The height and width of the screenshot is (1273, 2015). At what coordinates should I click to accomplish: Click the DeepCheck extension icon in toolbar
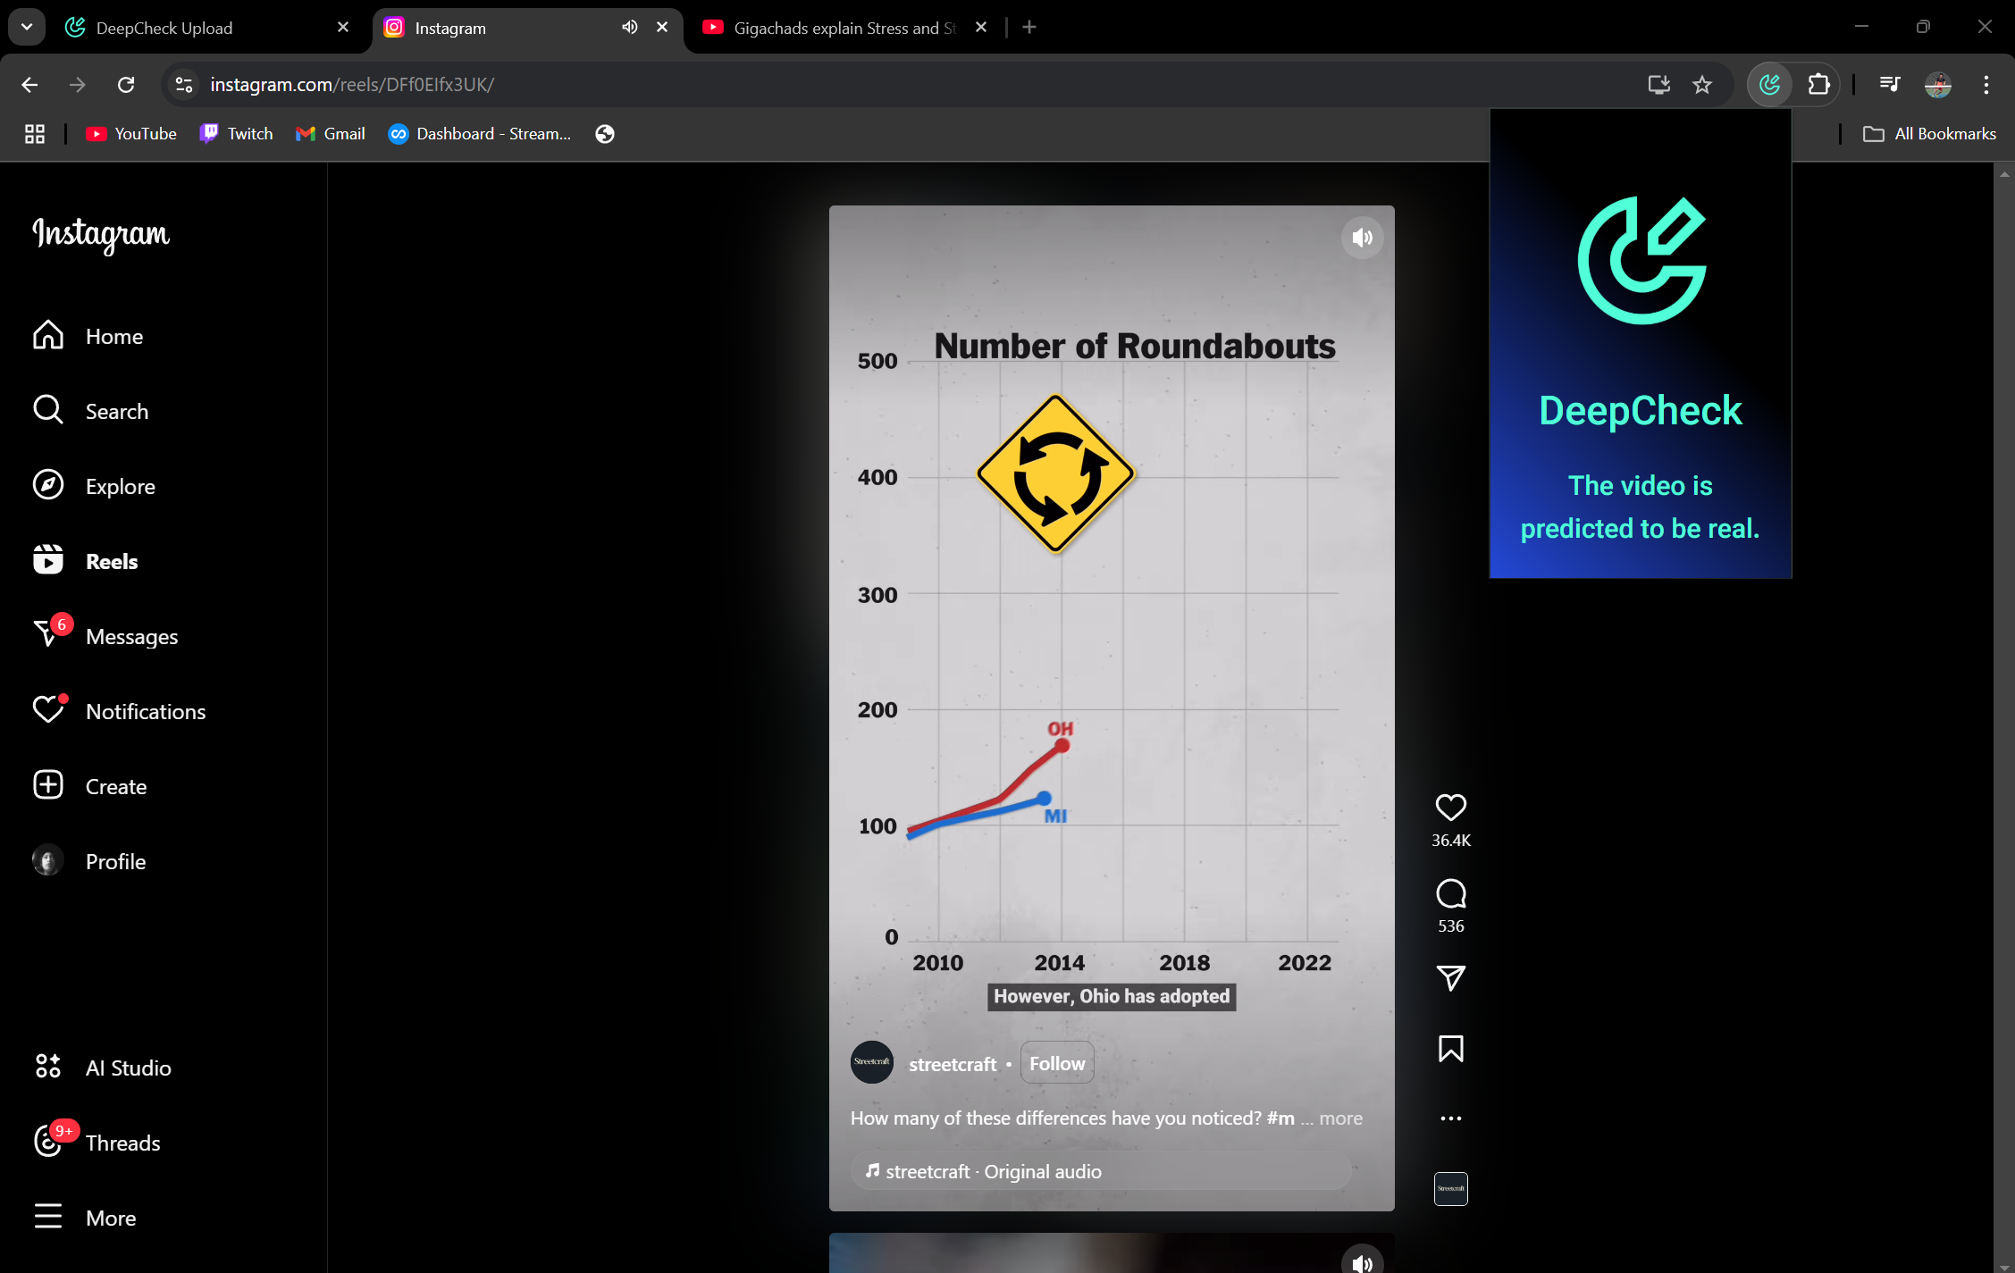point(1769,85)
